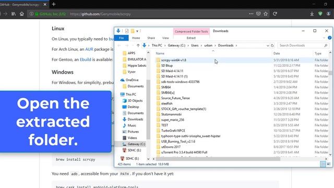Viewport: 334px width, 188px height.
Task: Select SDHC (E:) under This PC
Action: pyautogui.click(x=134, y=150)
